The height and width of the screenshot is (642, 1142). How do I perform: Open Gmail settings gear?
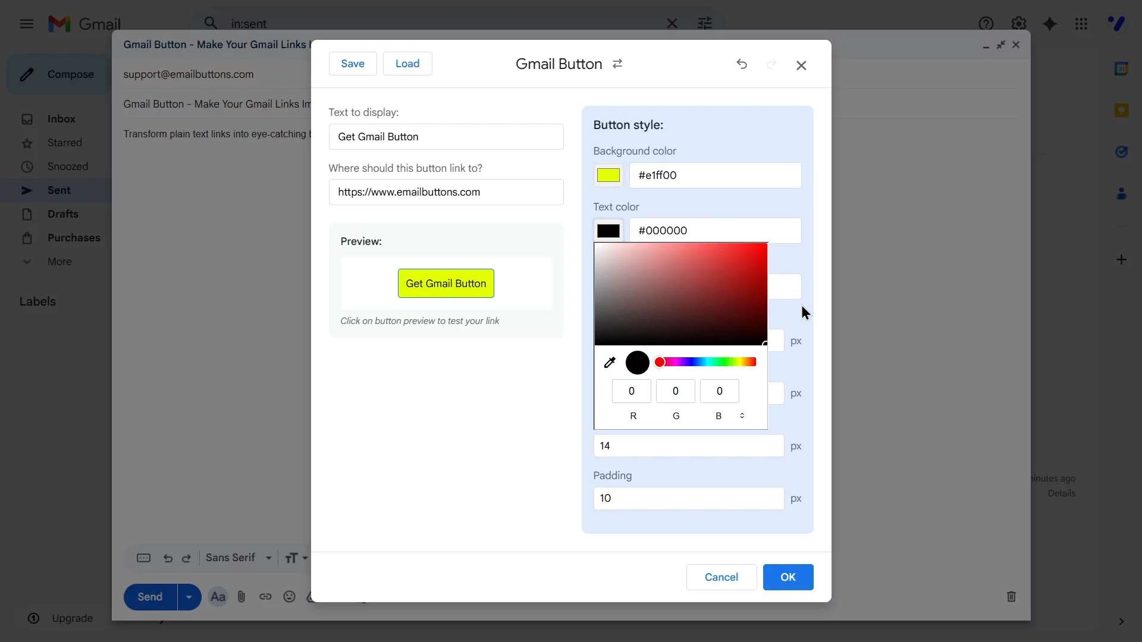point(1019,24)
